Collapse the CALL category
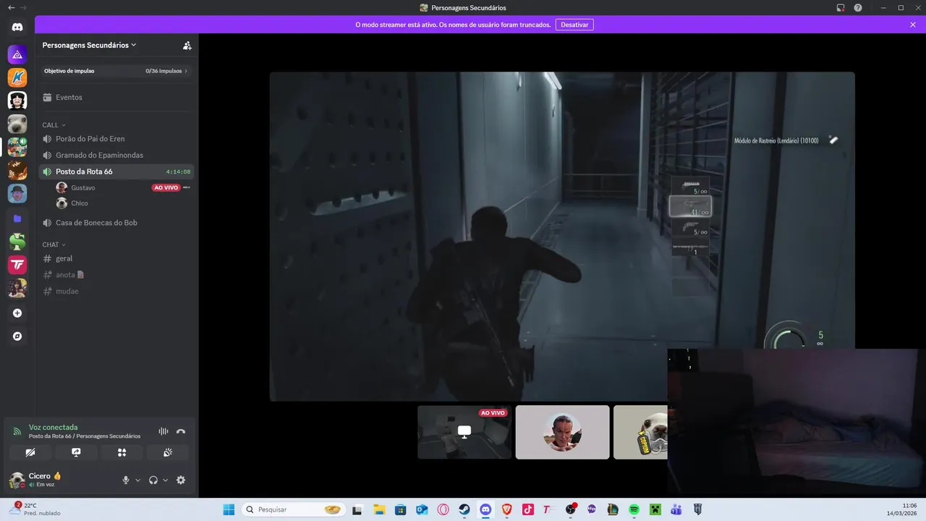This screenshot has height=521, width=926. coord(54,125)
